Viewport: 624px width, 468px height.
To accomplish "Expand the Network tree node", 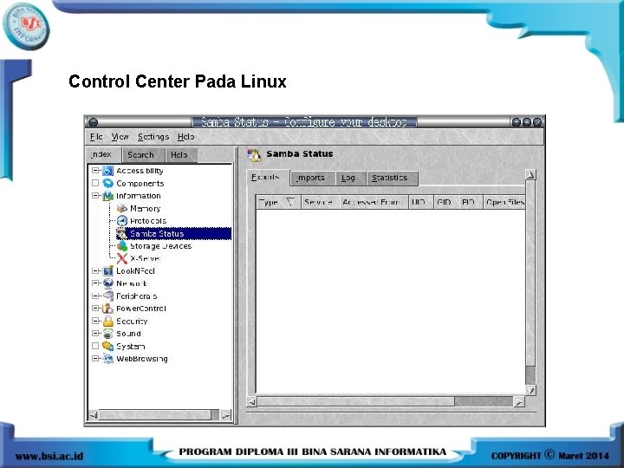I will [x=95, y=283].
